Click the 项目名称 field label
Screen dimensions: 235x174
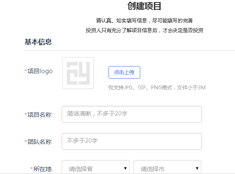(40, 115)
